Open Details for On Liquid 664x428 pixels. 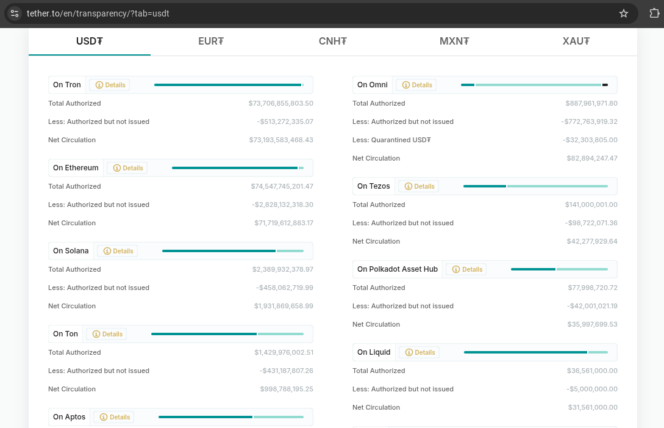(419, 352)
